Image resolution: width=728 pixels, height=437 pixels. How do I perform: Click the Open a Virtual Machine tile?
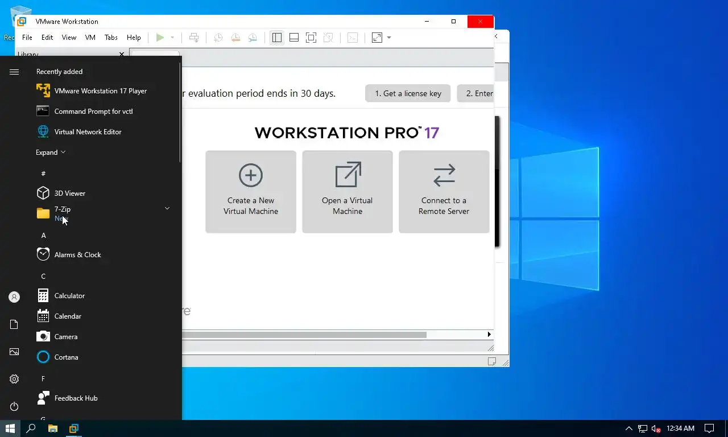pos(348,192)
